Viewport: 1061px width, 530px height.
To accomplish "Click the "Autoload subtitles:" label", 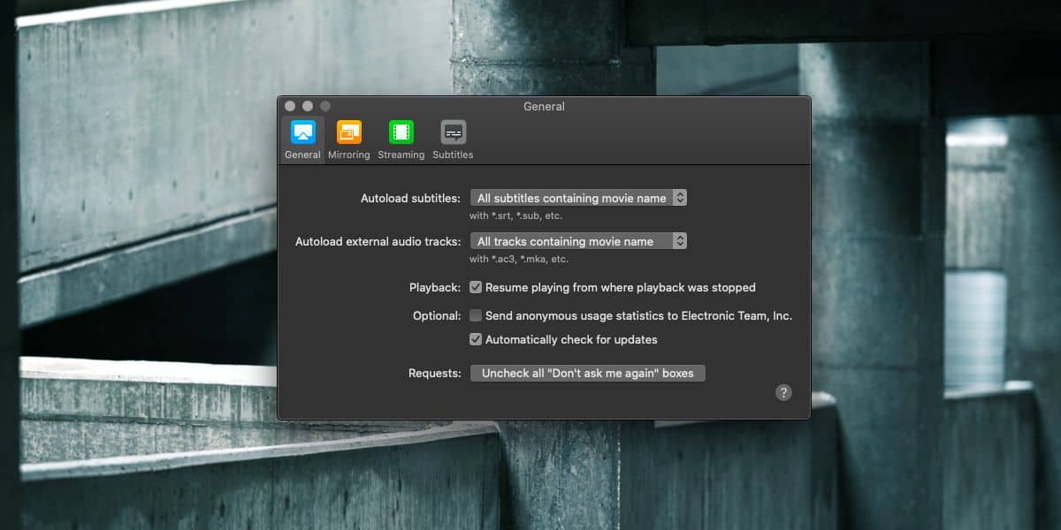I will point(410,198).
